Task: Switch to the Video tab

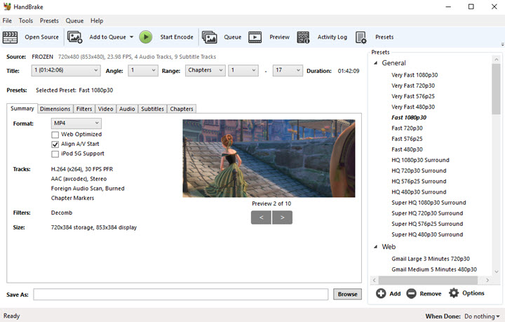Action: [106, 109]
